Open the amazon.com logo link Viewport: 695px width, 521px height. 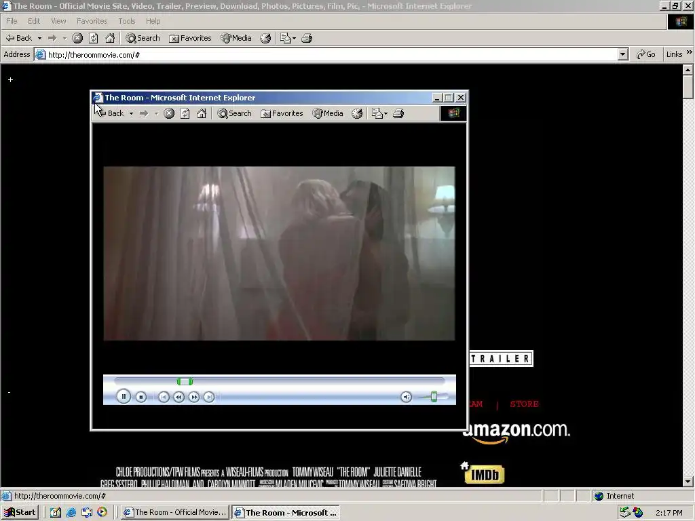click(516, 431)
